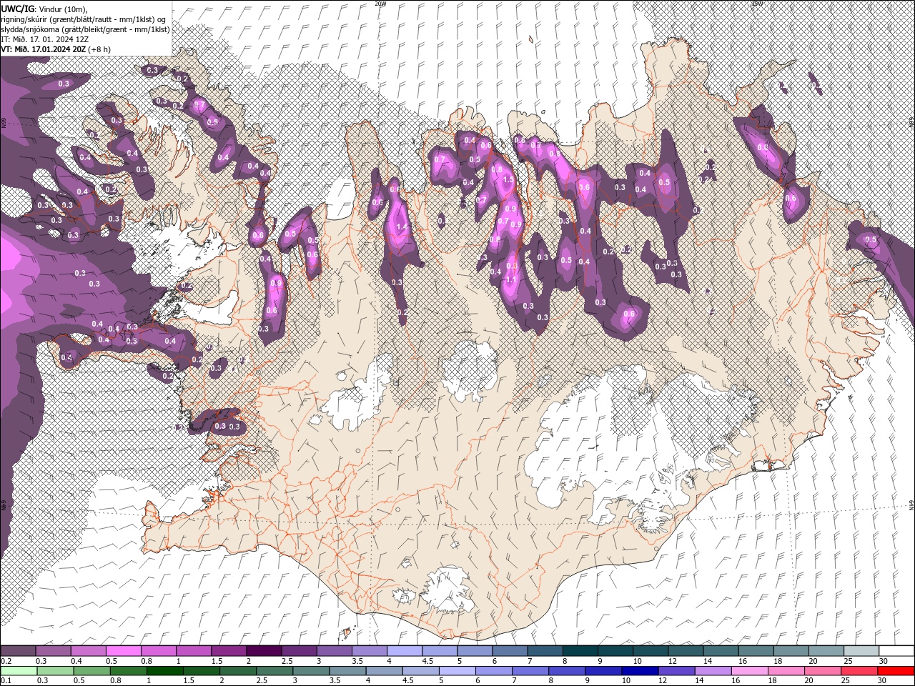Viewport: 915px width, 686px height.
Task: Click the 1.1 precipitation value on map
Action: click(x=510, y=280)
